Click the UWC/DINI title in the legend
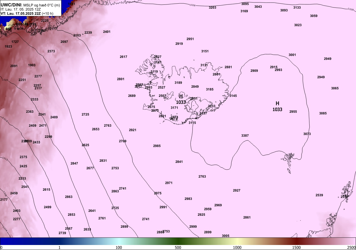The height and width of the screenshot is (250, 356). (x=11, y=4)
